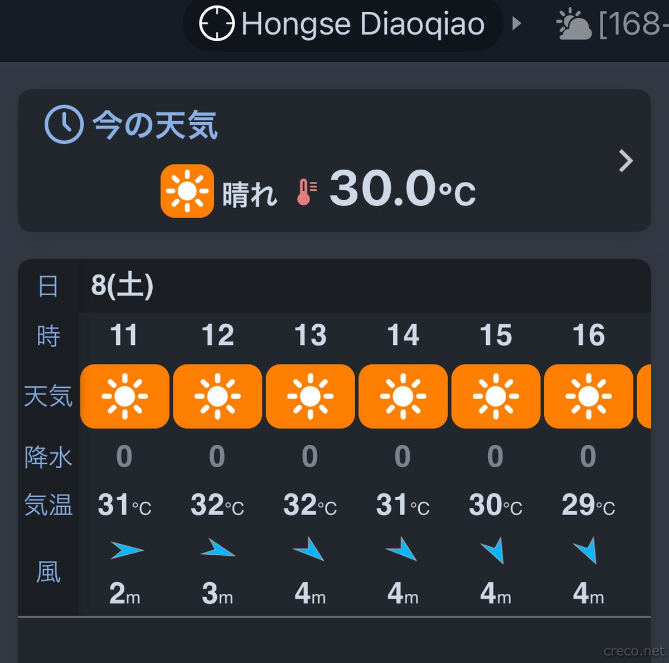
Task: Click the small triangle after Hongse Diaoqiao
Action: [x=517, y=23]
